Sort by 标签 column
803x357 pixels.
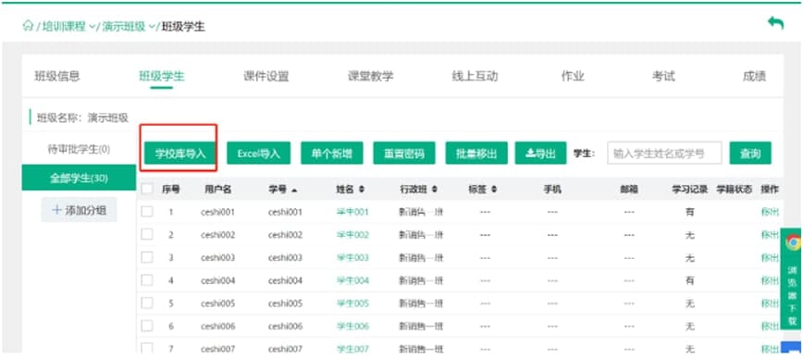pos(494,190)
